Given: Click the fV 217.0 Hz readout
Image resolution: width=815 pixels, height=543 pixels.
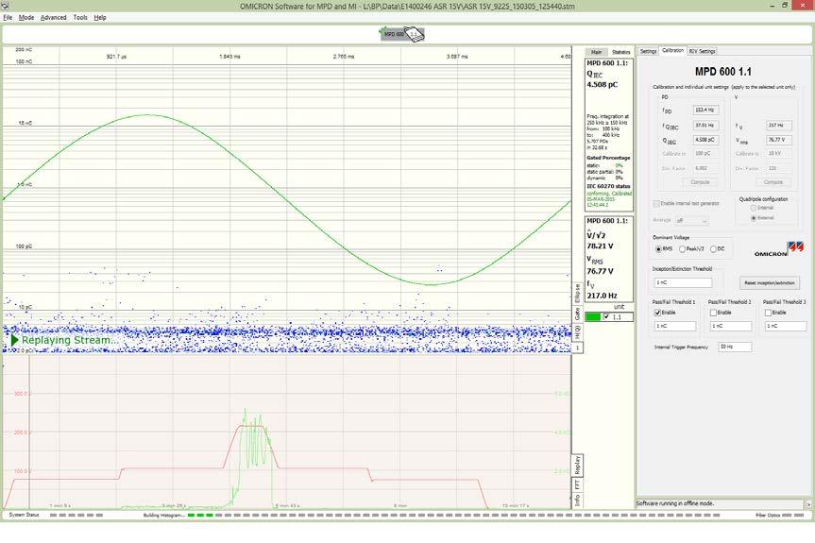Looking at the screenshot, I should [602, 296].
